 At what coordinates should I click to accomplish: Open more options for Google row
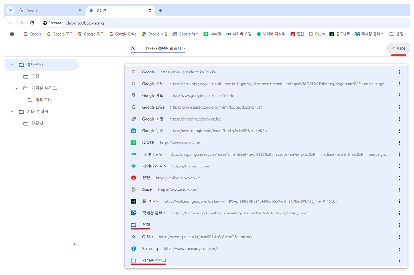click(x=399, y=72)
